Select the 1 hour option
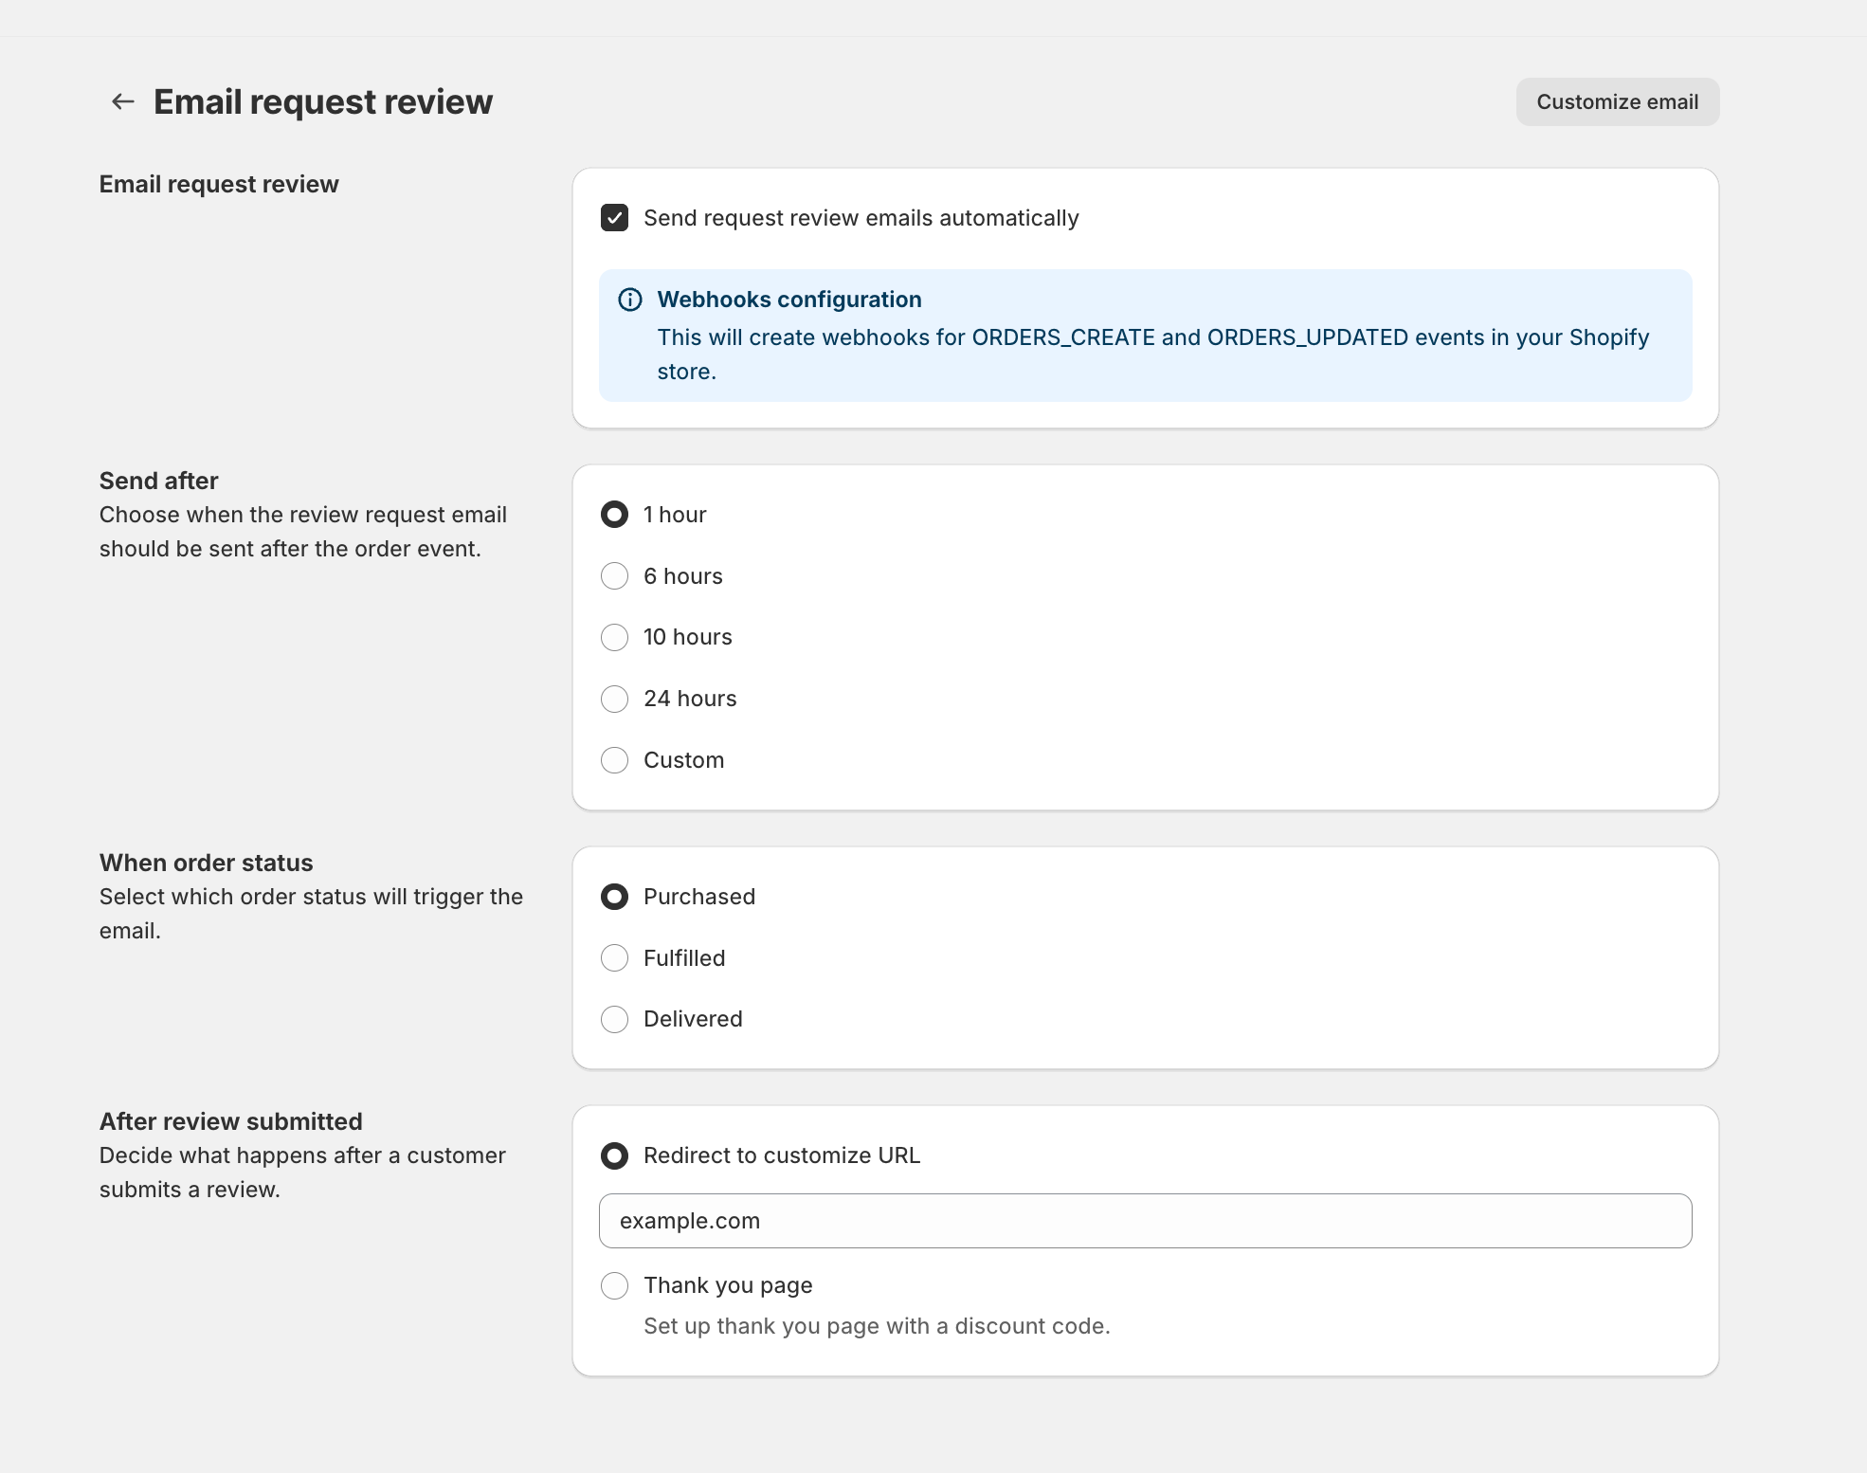 point(615,515)
